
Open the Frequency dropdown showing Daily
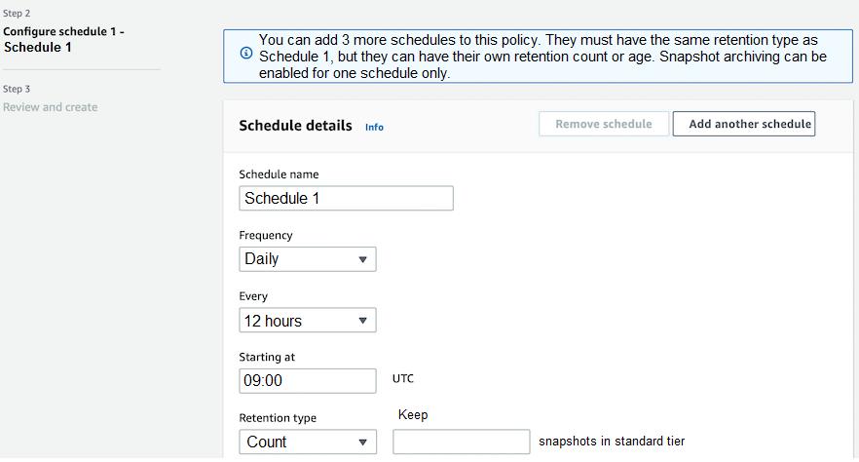tap(307, 259)
